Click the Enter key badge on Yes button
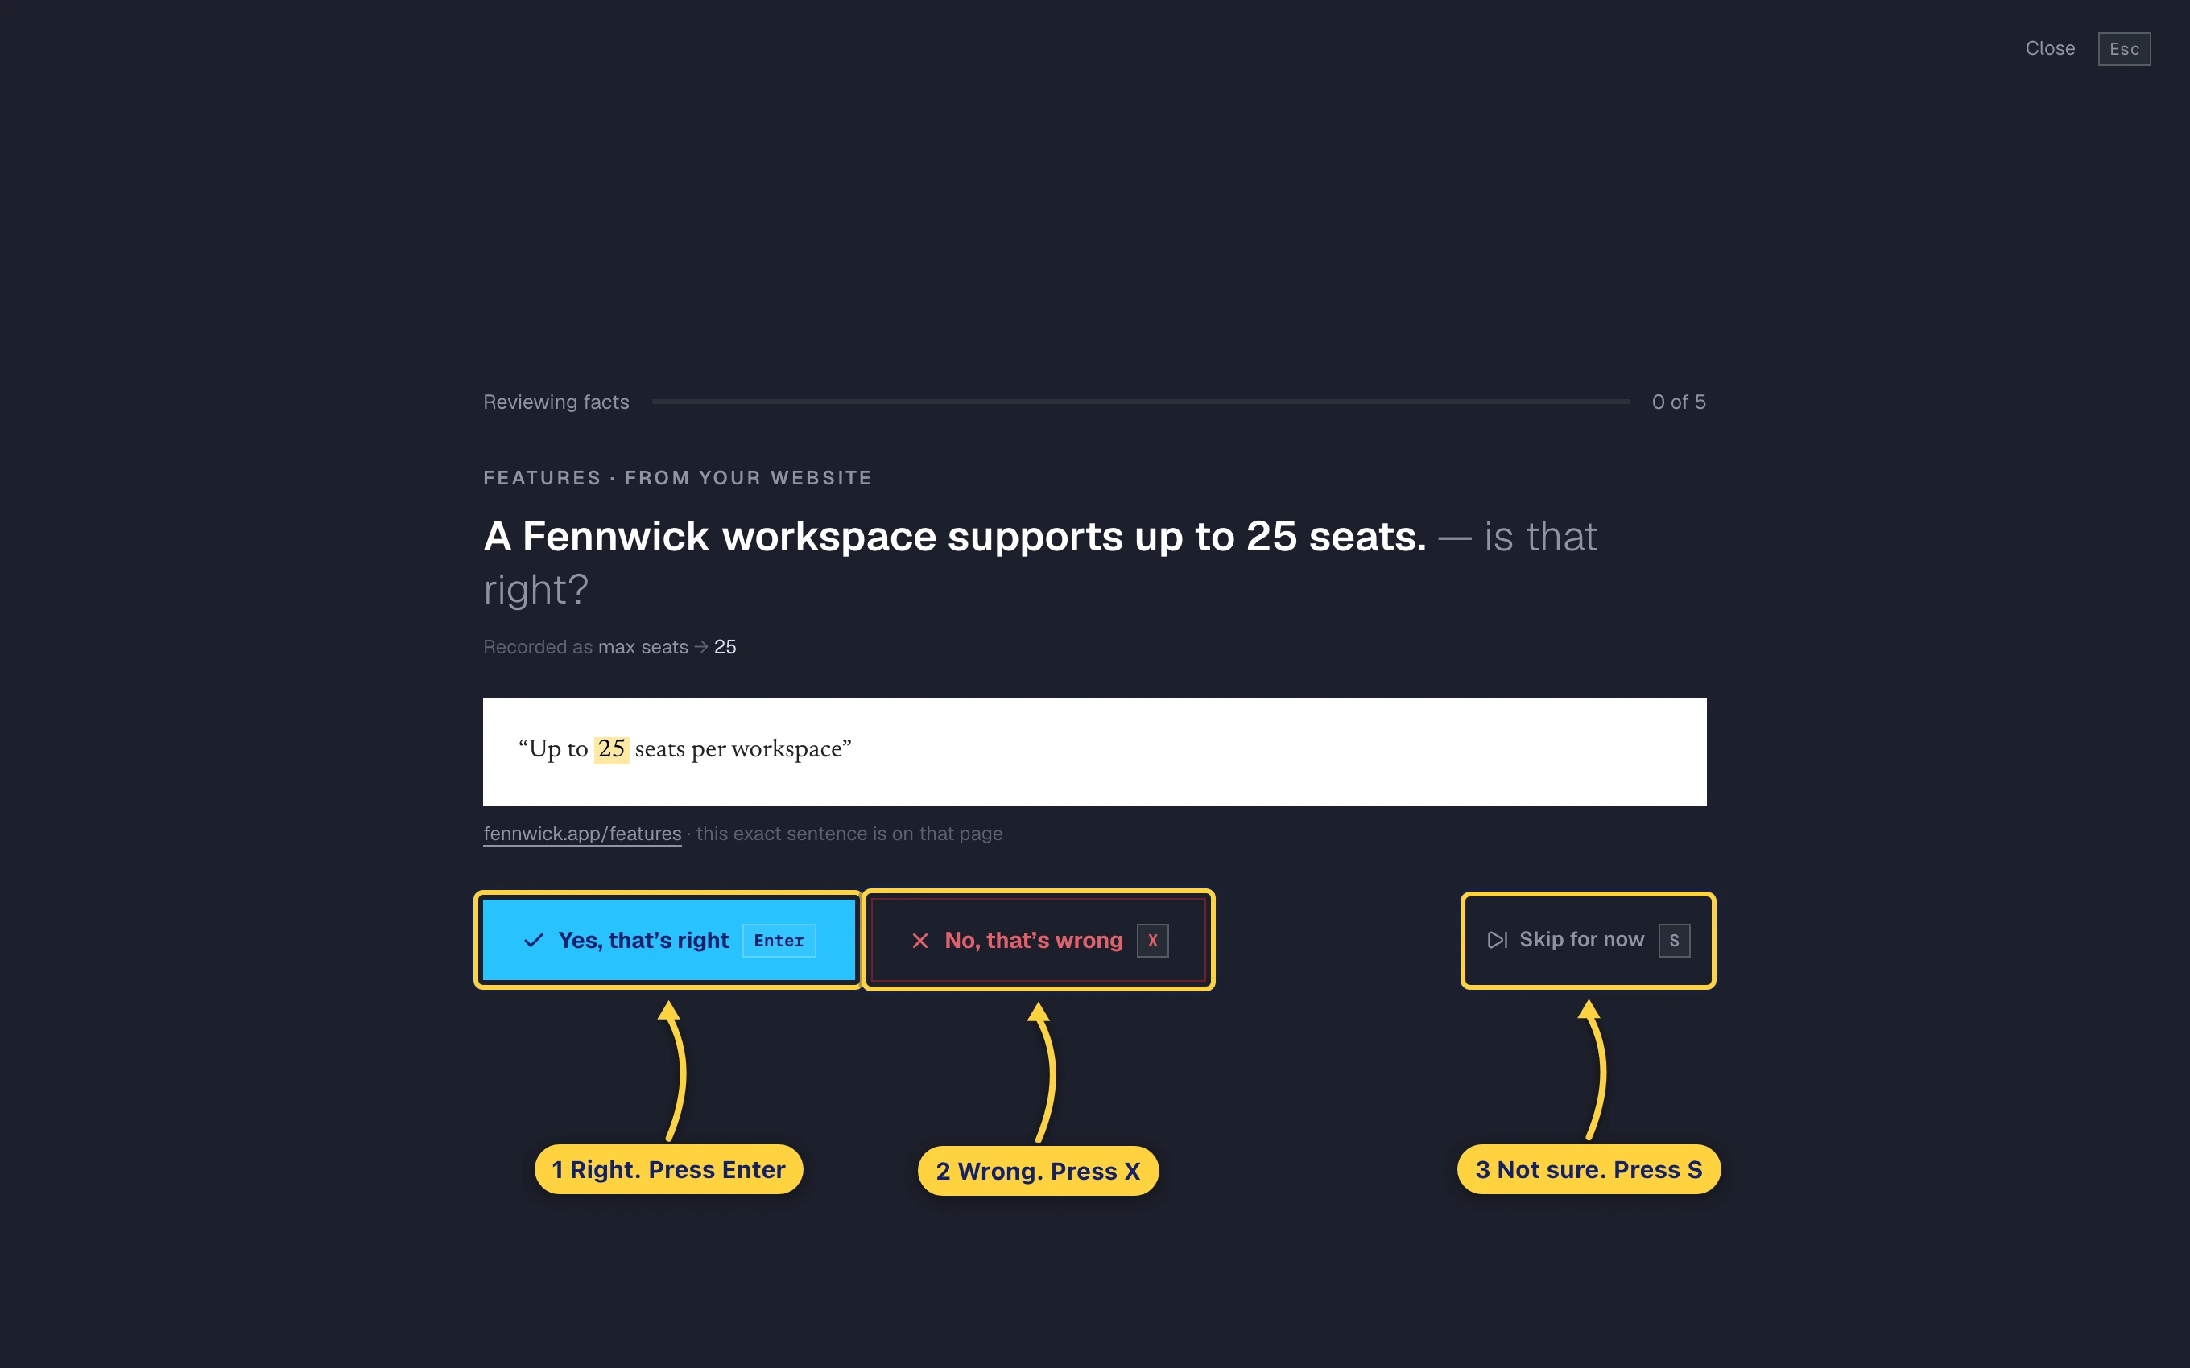The width and height of the screenshot is (2190, 1368). [779, 940]
